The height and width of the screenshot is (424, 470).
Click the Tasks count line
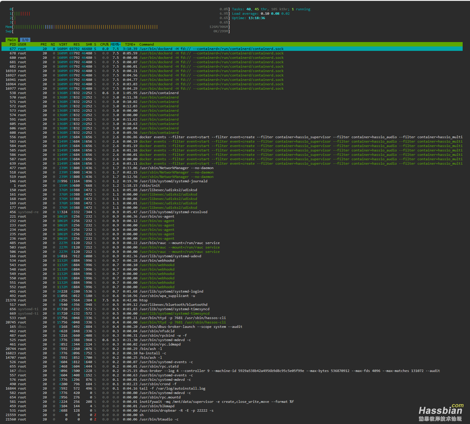pyautogui.click(x=271, y=9)
